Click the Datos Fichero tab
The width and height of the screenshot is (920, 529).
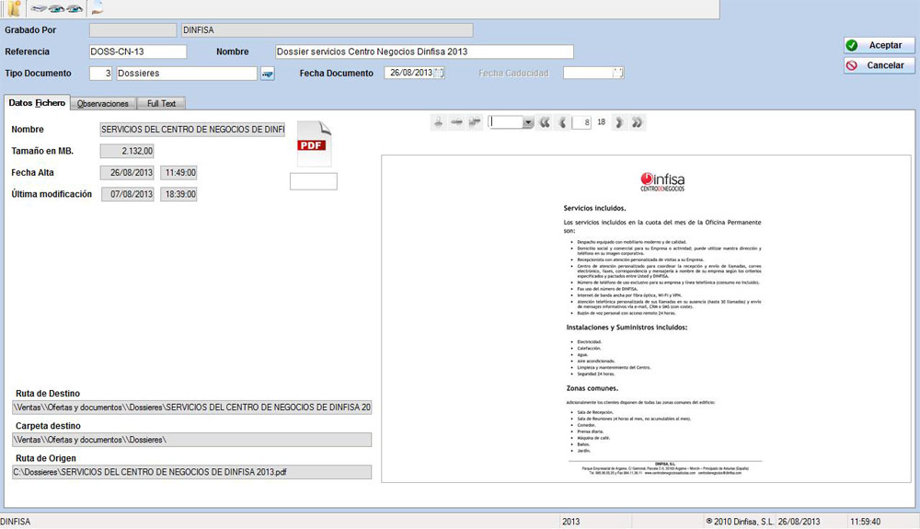37,103
